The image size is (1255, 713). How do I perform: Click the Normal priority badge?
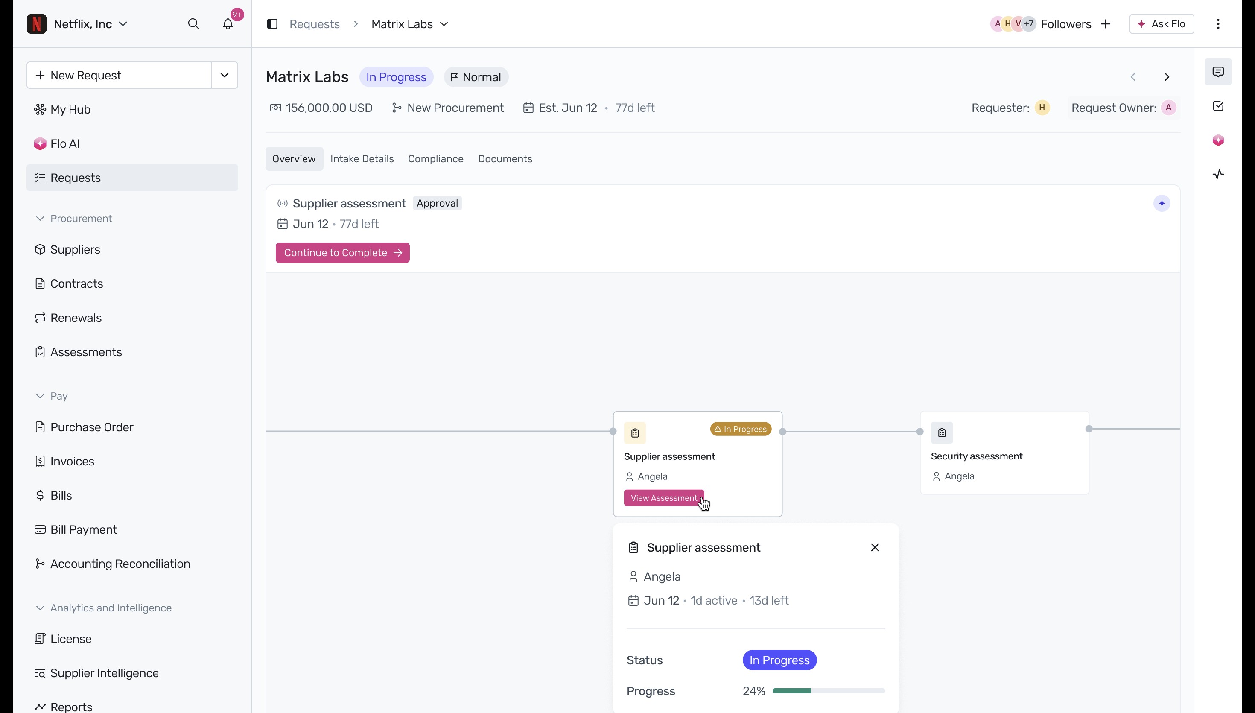click(476, 77)
